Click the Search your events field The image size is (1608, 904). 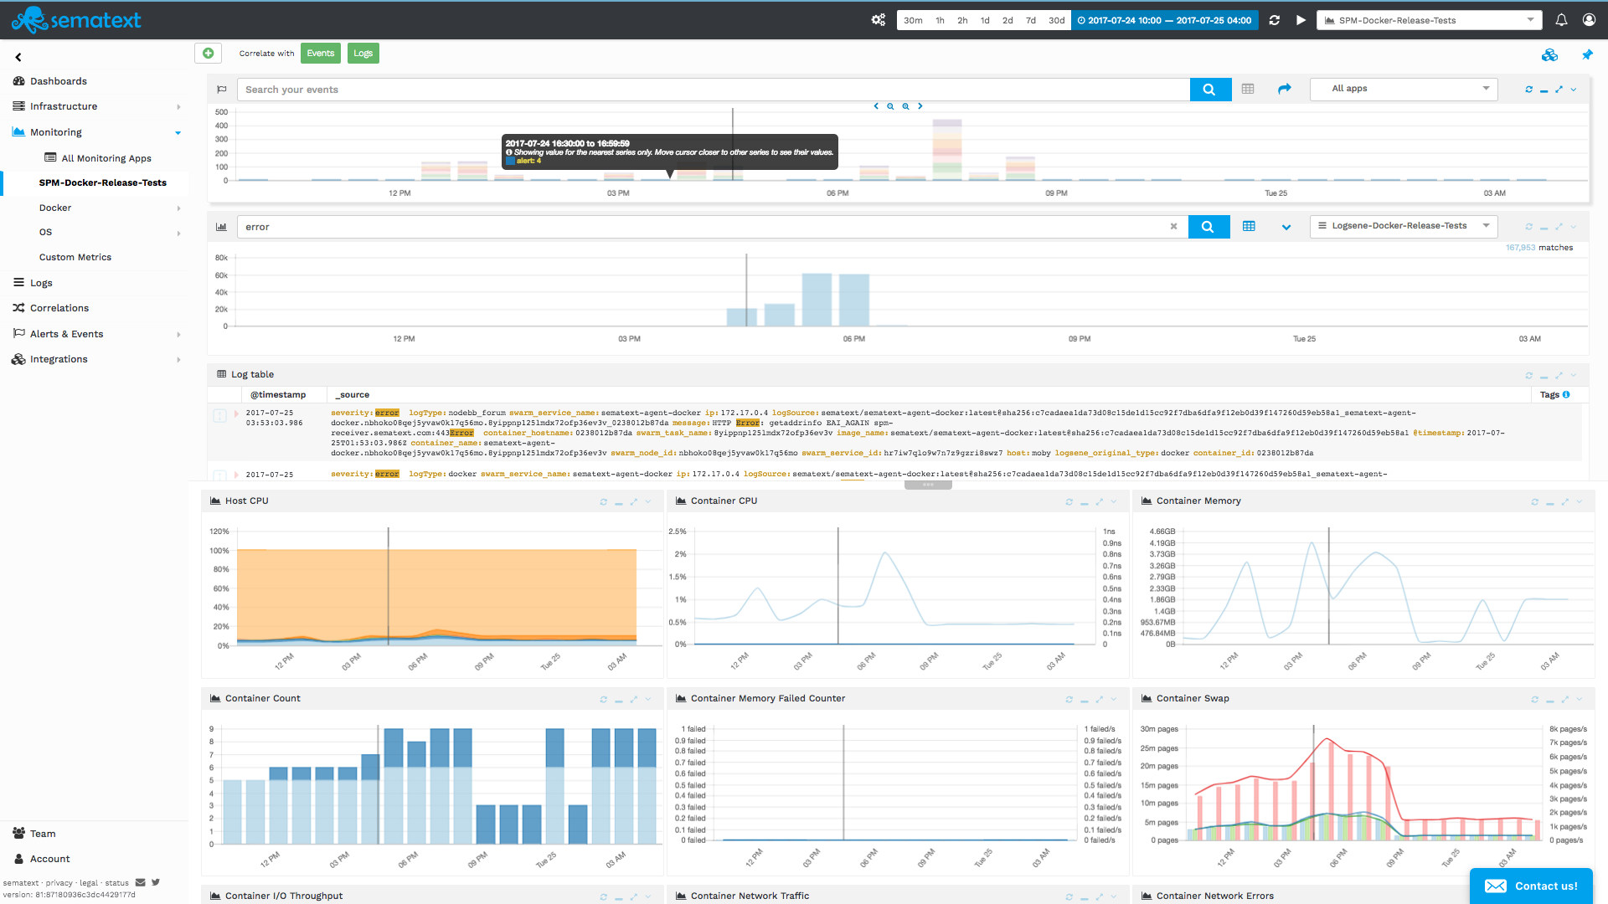(712, 90)
